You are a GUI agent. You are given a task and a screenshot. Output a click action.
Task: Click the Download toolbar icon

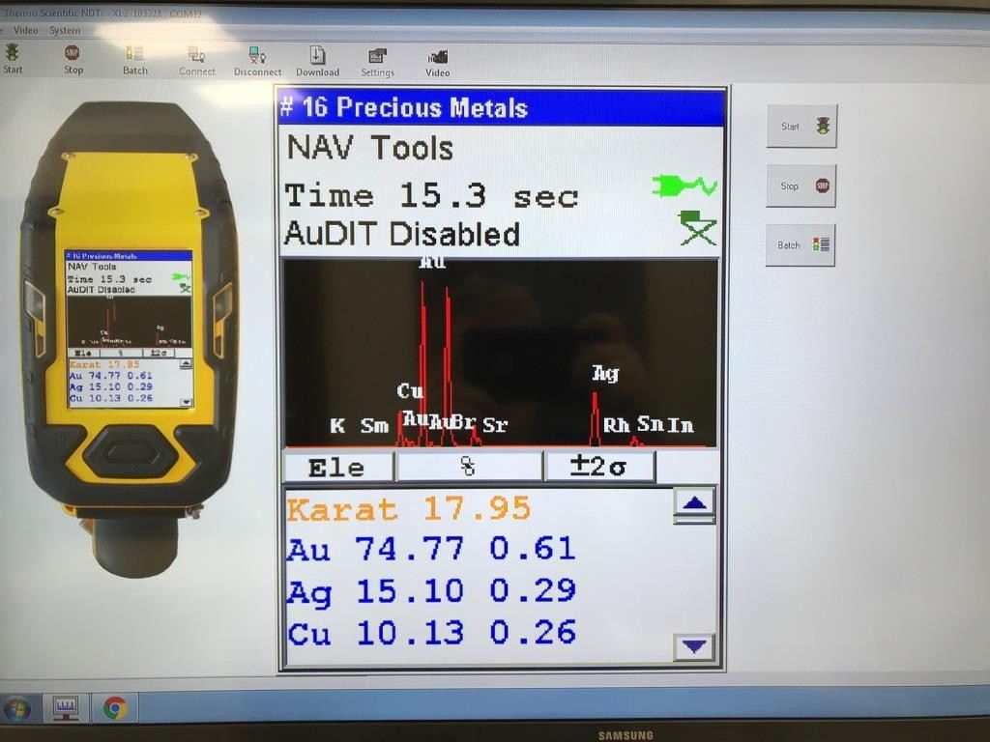317,62
